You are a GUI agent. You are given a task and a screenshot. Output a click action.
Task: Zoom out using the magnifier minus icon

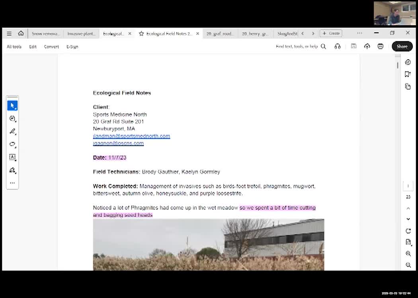[408, 265]
